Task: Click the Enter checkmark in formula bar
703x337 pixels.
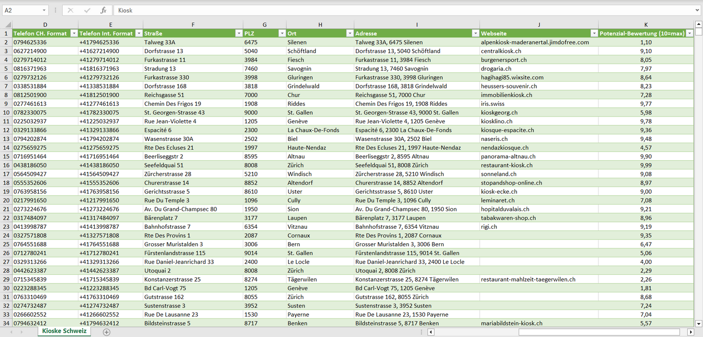Action: (87, 10)
